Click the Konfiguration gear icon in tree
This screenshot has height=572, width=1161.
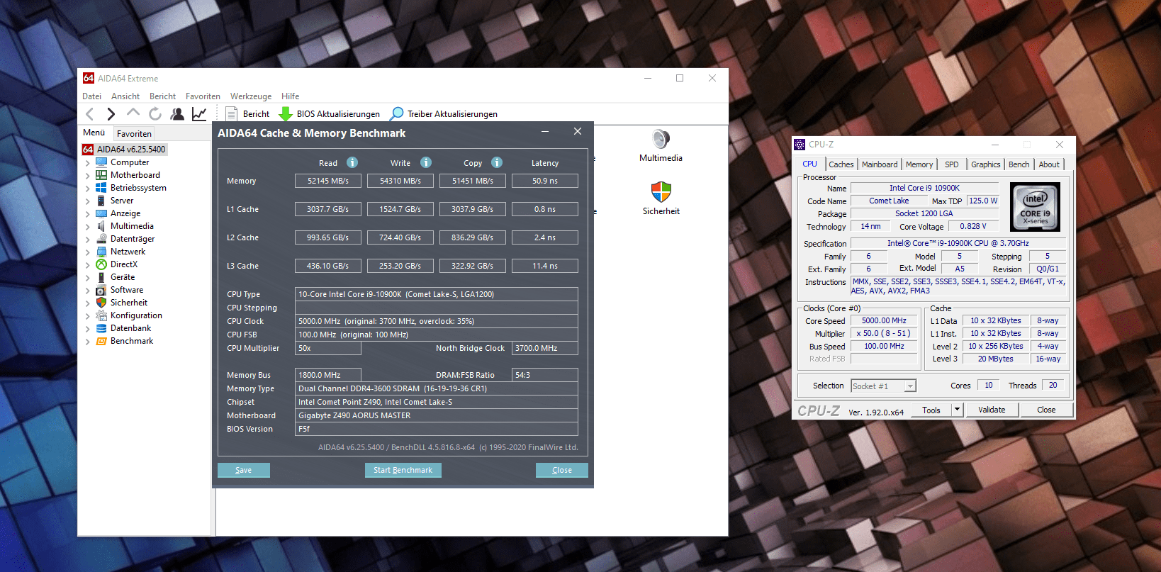coord(101,315)
